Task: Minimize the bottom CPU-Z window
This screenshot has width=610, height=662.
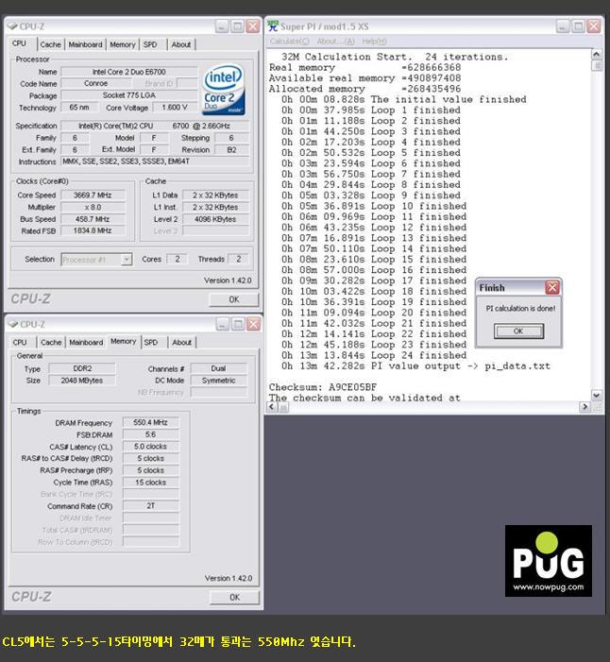Action: (223, 324)
